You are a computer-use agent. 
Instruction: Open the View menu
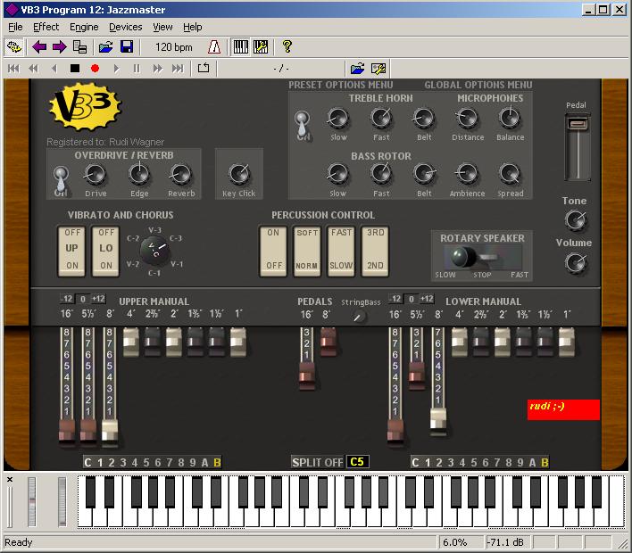[x=162, y=27]
